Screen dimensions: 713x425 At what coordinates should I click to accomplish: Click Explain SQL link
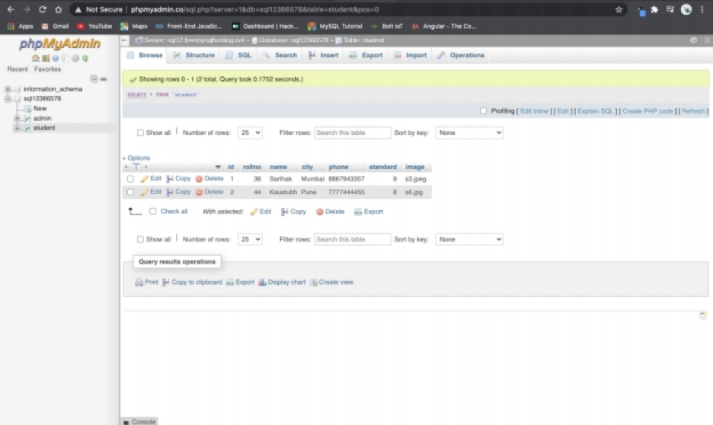click(595, 111)
